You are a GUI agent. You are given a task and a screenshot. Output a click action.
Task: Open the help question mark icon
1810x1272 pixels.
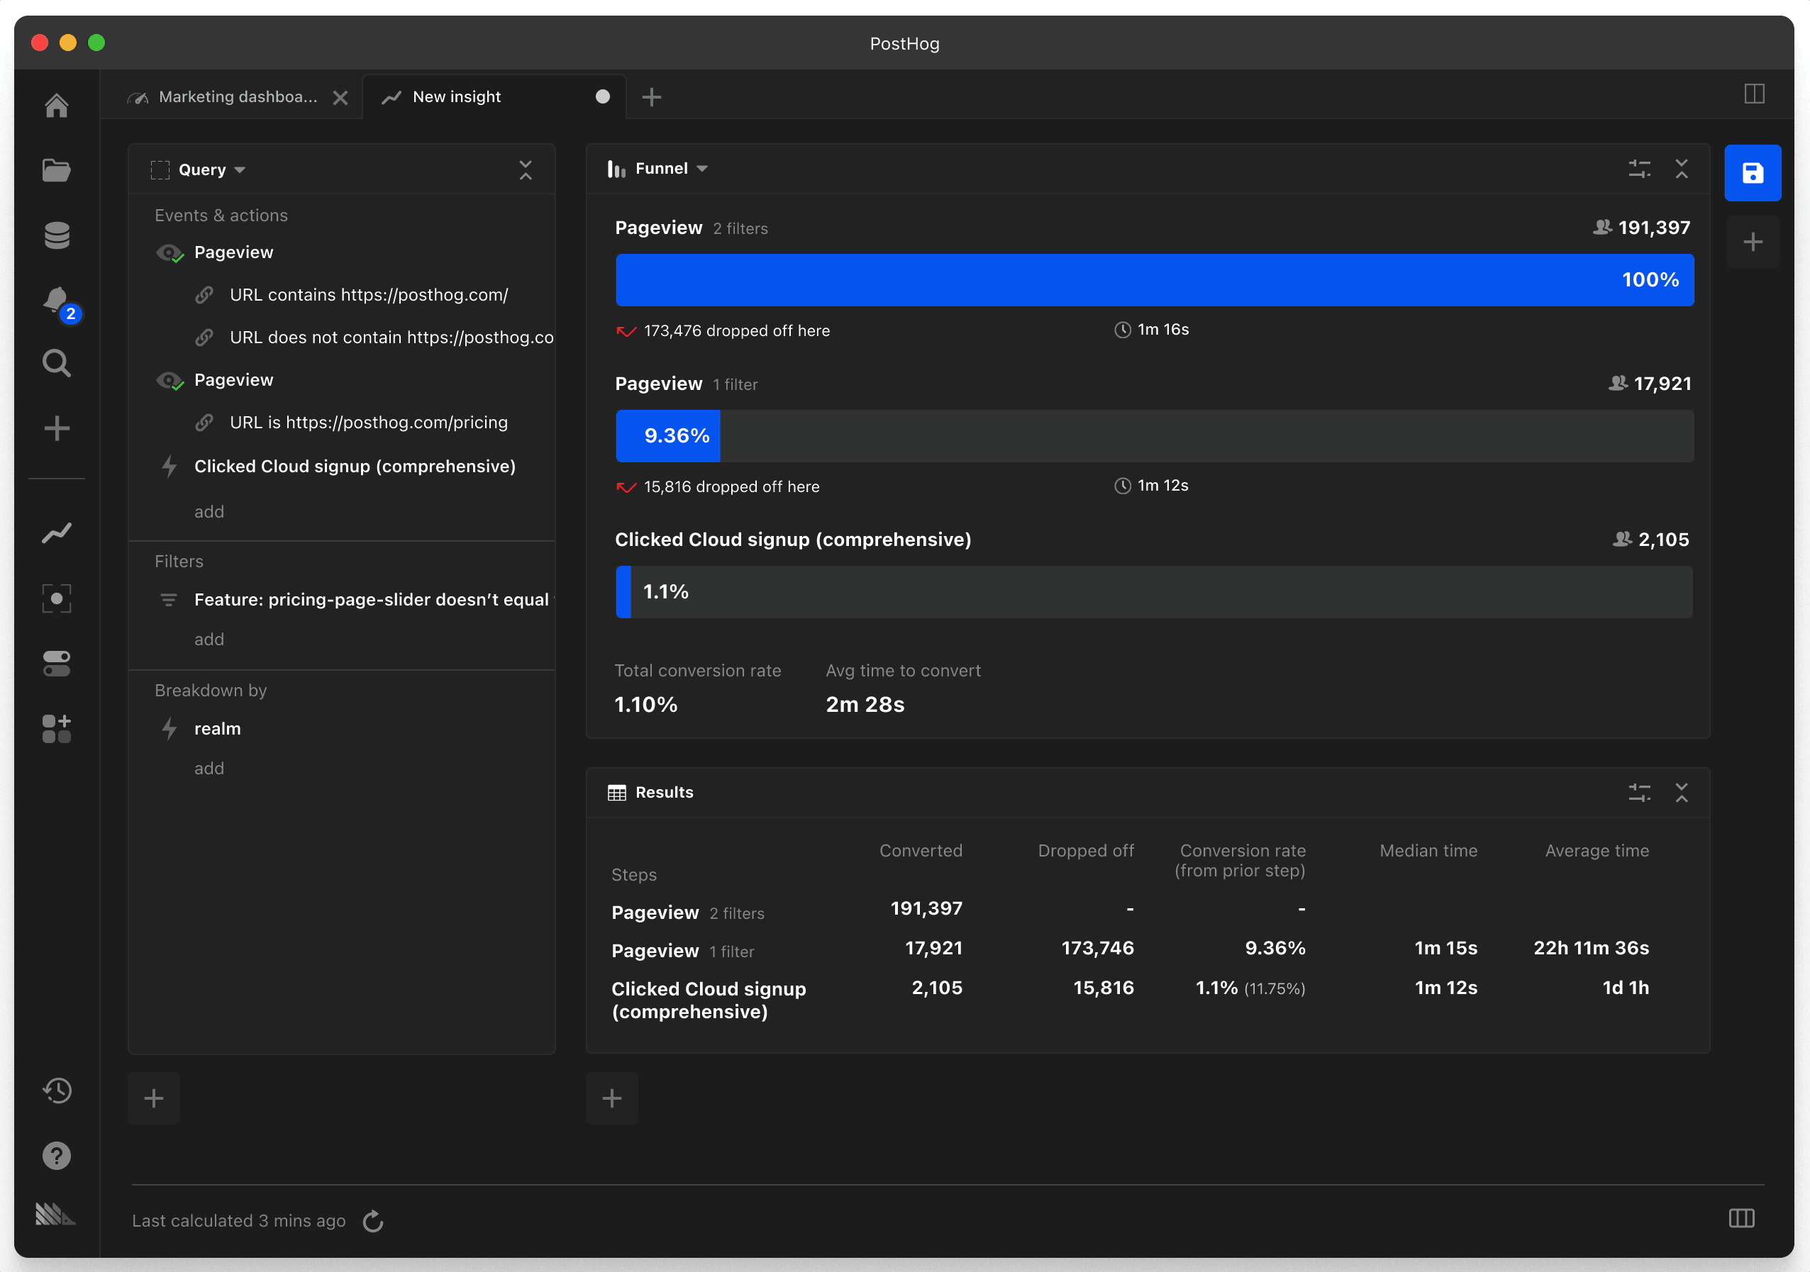tap(56, 1155)
